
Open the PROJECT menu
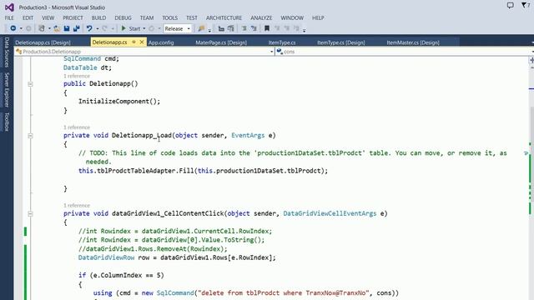[73, 17]
